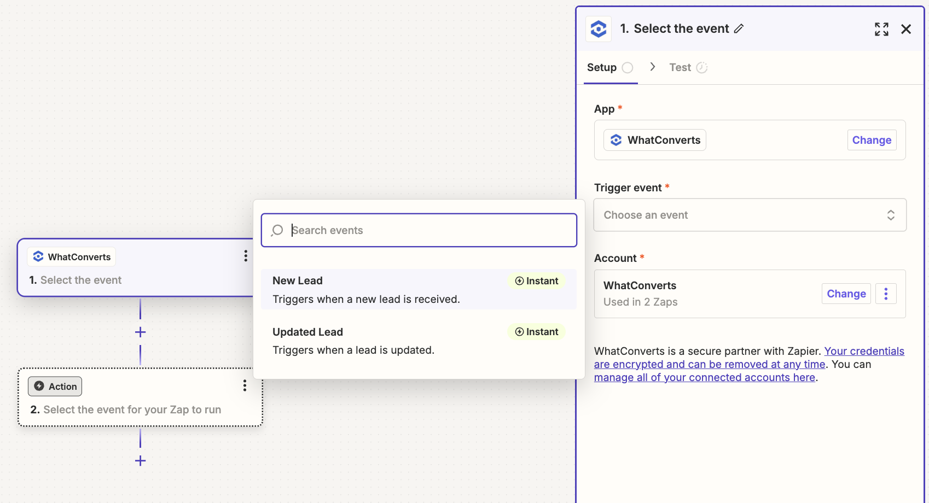This screenshot has height=503, width=929.
Task: Click the '1. Select the event' title text
Action: pos(675,29)
